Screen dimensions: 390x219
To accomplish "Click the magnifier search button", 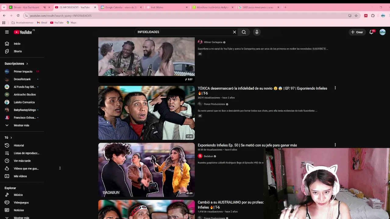I will 244,32.
